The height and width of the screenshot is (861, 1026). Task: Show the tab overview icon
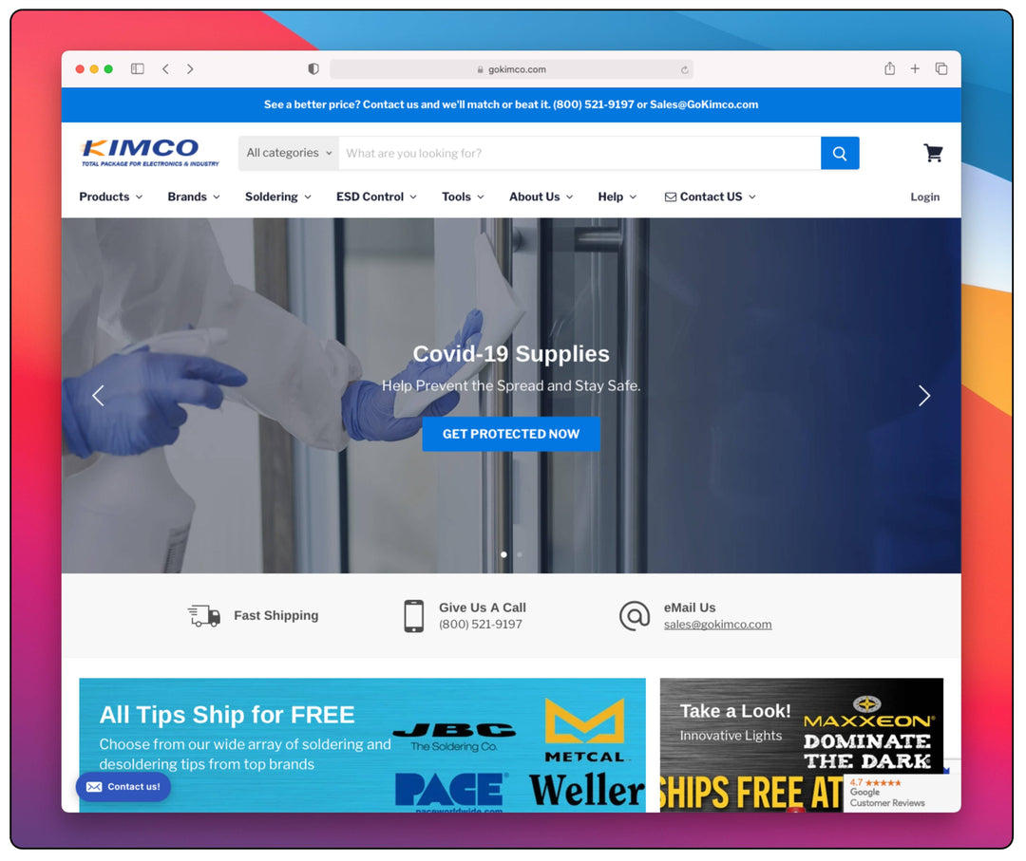click(940, 69)
